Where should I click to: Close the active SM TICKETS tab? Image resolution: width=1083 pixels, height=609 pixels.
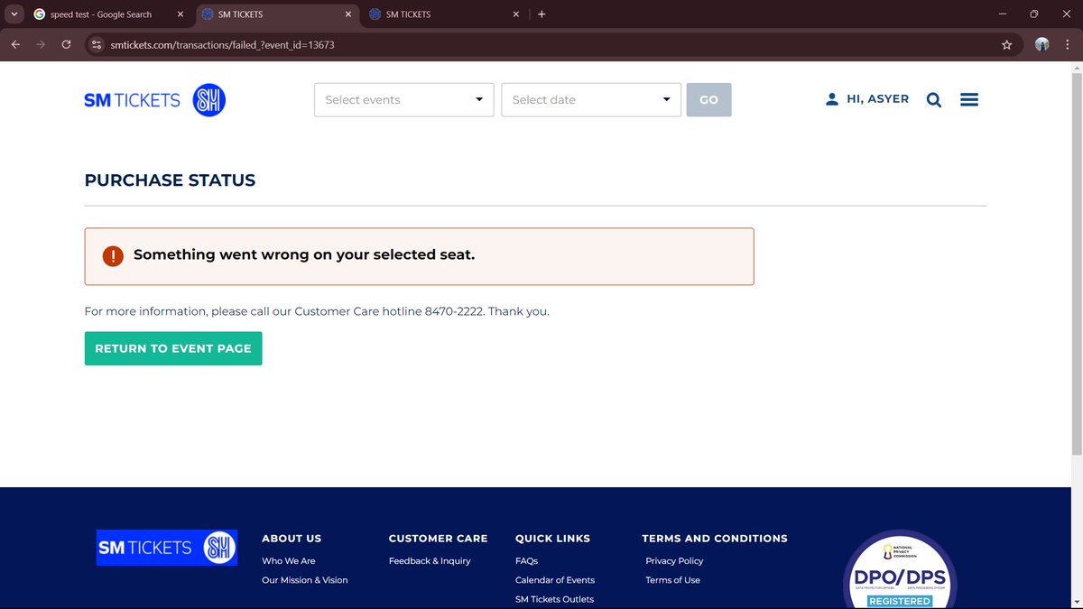[348, 14]
